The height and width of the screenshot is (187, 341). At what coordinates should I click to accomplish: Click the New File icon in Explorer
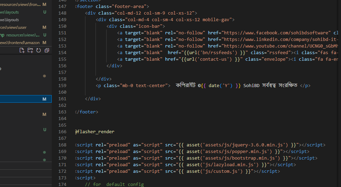pos(22,50)
